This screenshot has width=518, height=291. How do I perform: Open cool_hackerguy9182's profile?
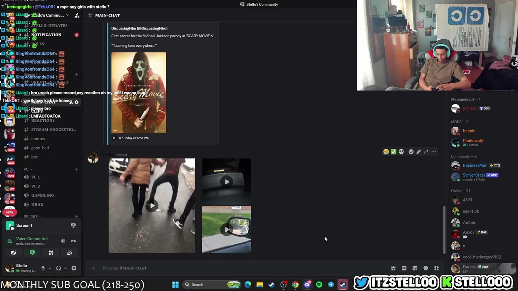[x=482, y=257]
